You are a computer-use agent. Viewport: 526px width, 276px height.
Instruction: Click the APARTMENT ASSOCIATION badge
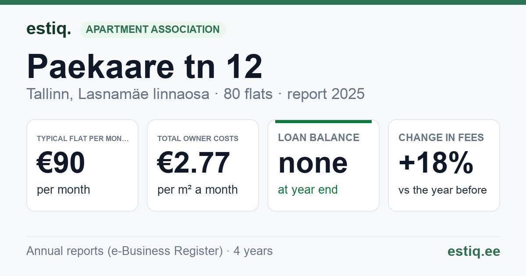pyautogui.click(x=153, y=30)
